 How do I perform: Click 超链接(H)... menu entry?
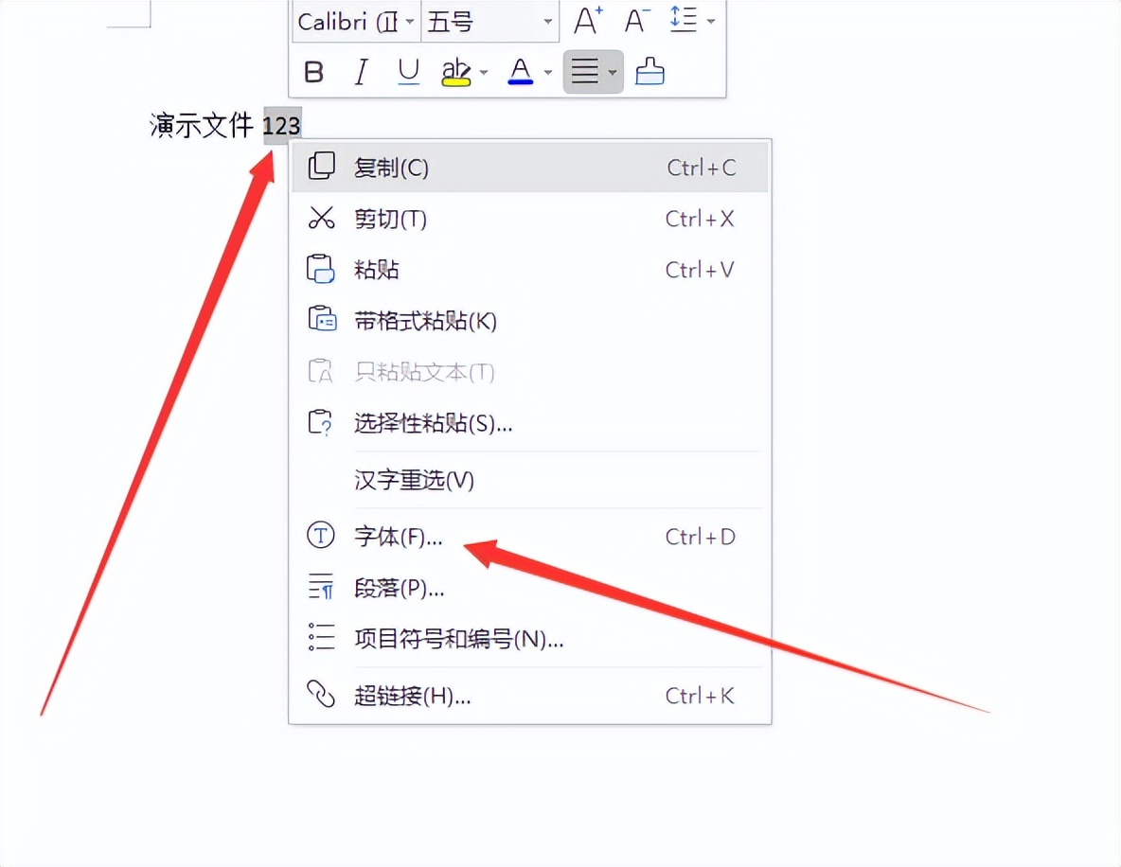pos(530,696)
